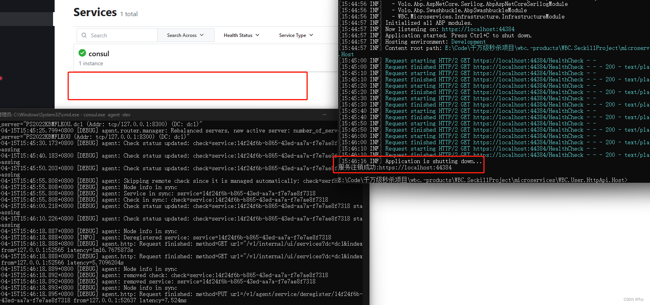Click the WBC.User.HttpApi.Host> command prompt line
Viewport: 650px width, 305px height.
[x=483, y=180]
